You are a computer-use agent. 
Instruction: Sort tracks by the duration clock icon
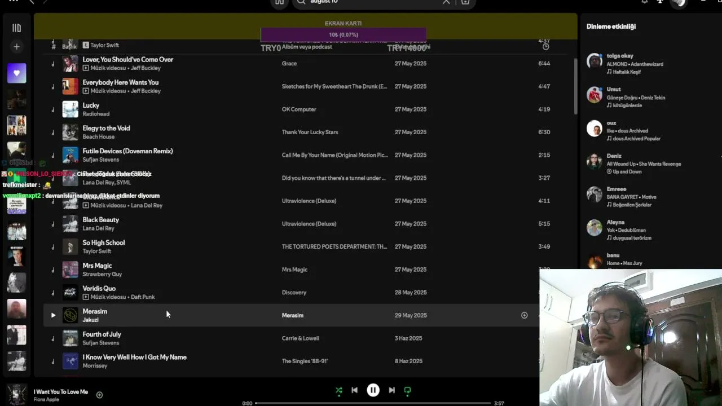pyautogui.click(x=545, y=46)
